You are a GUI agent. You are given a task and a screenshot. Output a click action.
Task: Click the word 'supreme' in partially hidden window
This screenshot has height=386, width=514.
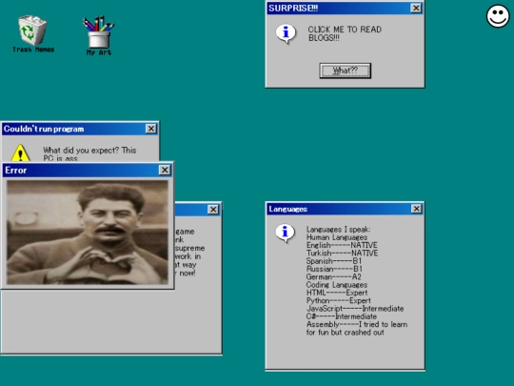(x=189, y=248)
